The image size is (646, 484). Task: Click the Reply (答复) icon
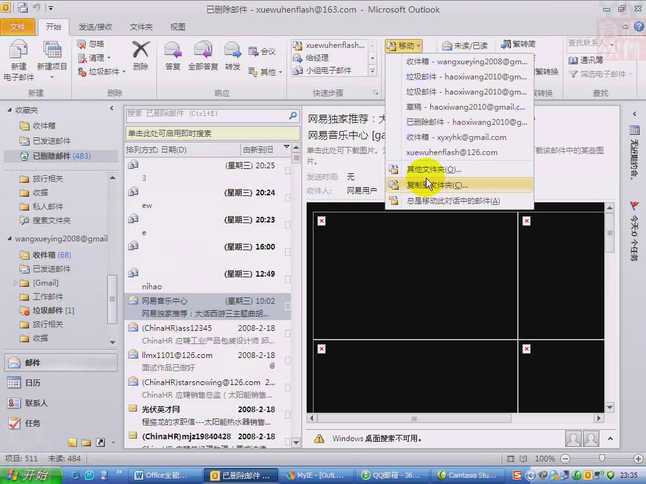coord(173,50)
